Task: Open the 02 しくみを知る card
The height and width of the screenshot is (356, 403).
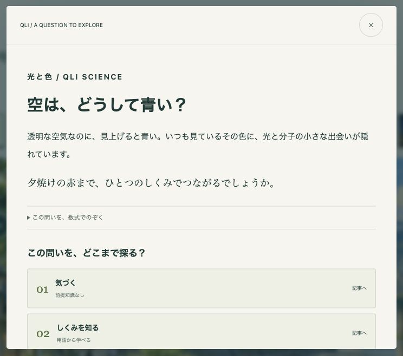Action: 201,331
